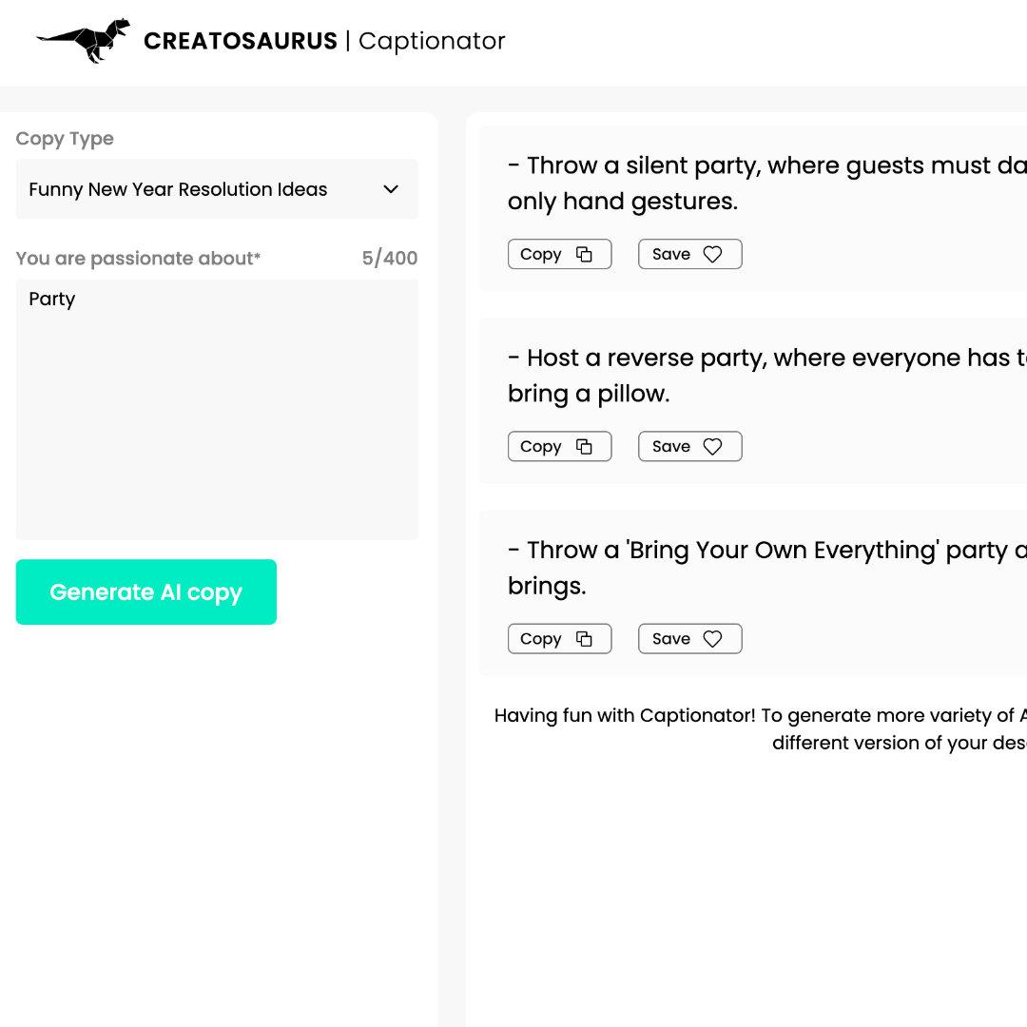Click the heart icon on reverse party idea

(712, 447)
